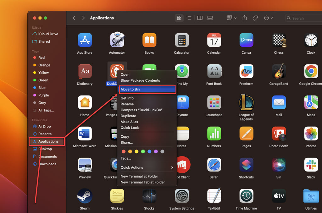The width and height of the screenshot is (322, 213).
Task: Select the Dictionary app icon
Action: pyautogui.click(x=85, y=71)
